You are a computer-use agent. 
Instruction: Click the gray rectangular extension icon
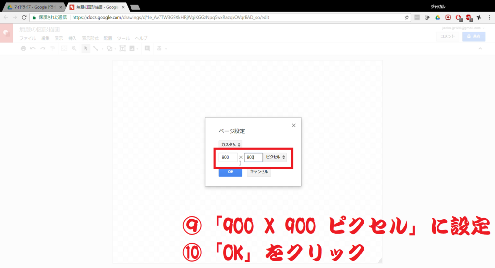click(417, 18)
